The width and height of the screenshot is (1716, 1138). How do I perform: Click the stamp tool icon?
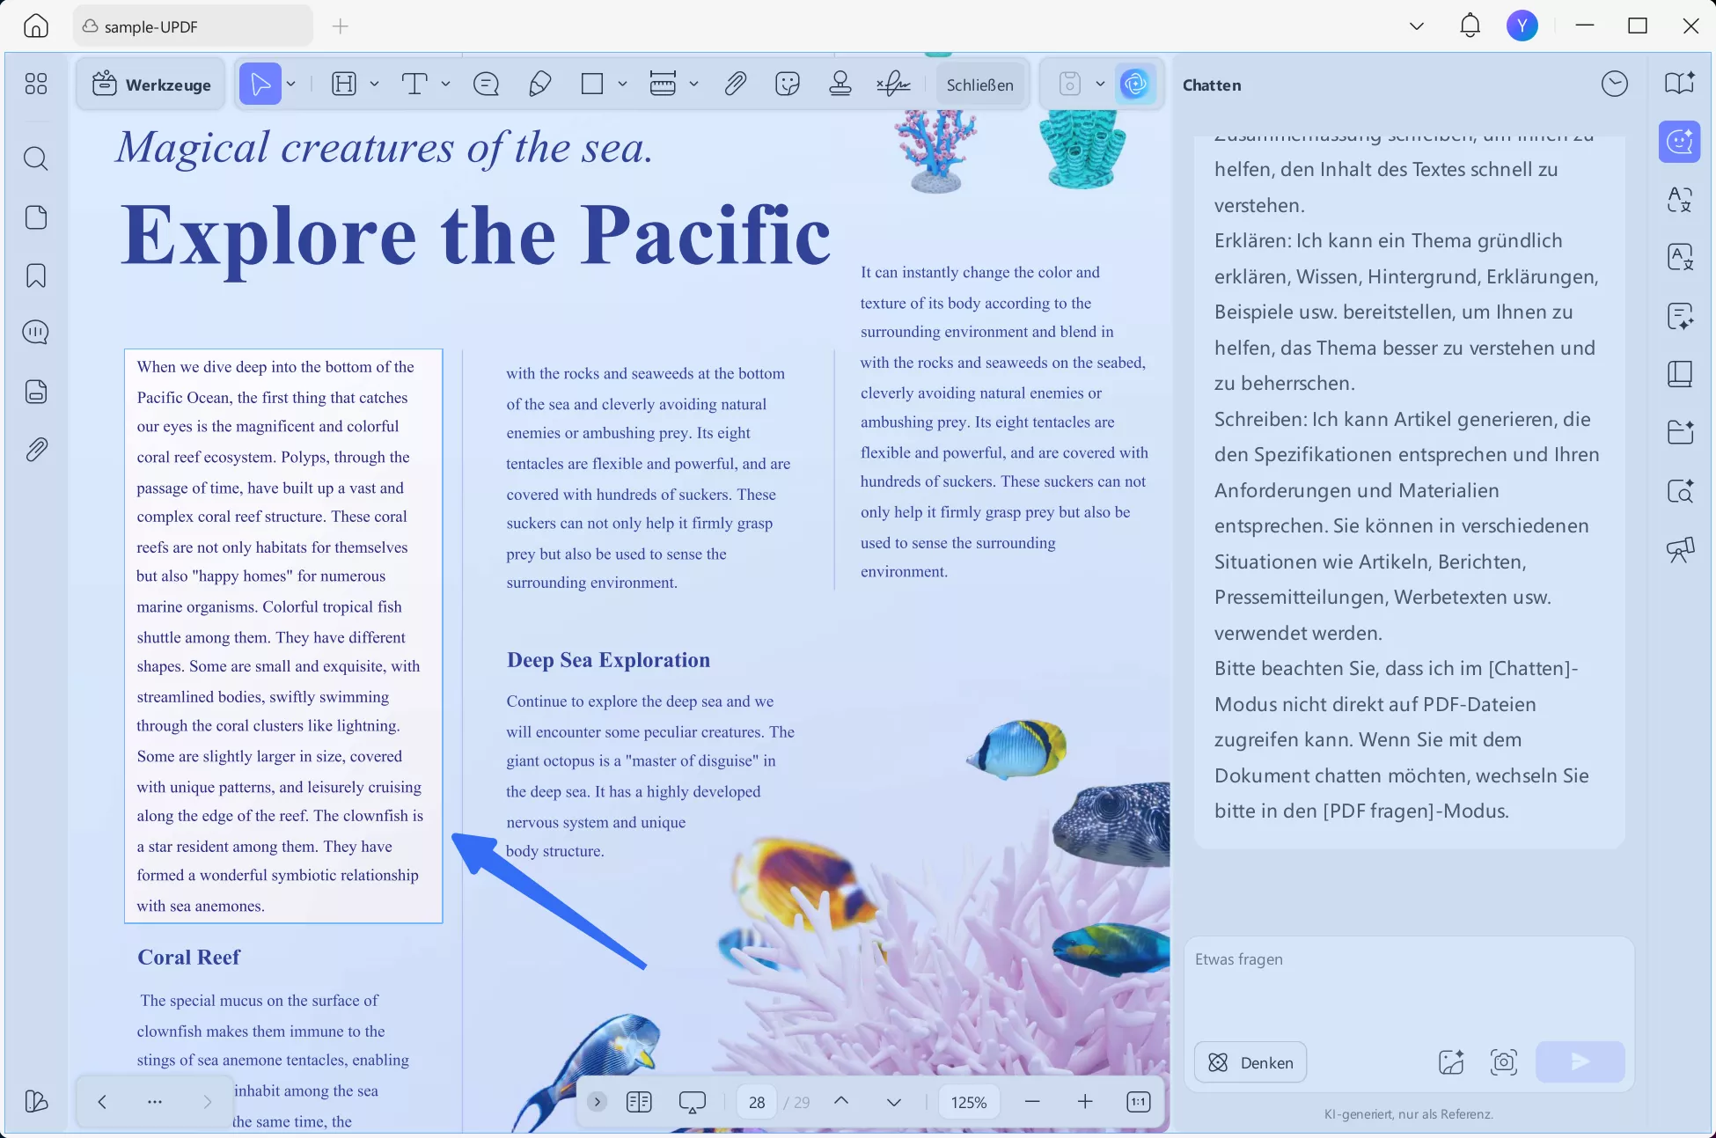pos(840,84)
